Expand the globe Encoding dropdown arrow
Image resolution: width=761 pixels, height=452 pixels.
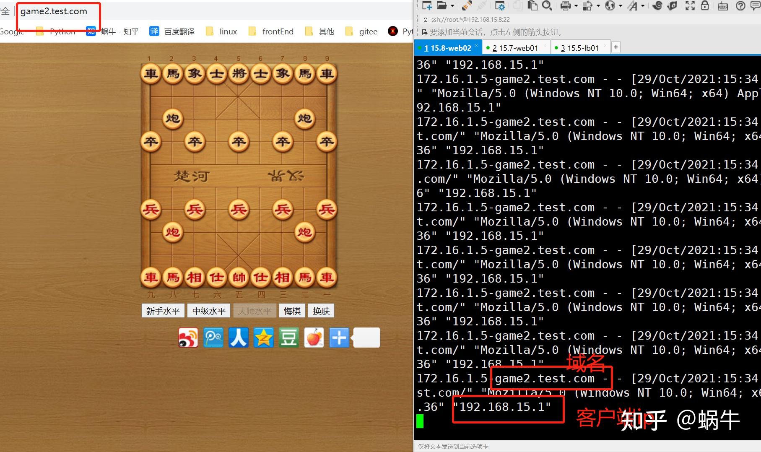[621, 6]
